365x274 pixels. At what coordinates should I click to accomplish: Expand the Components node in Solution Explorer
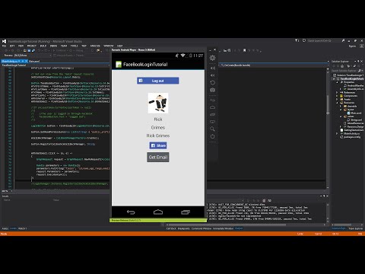337,96
